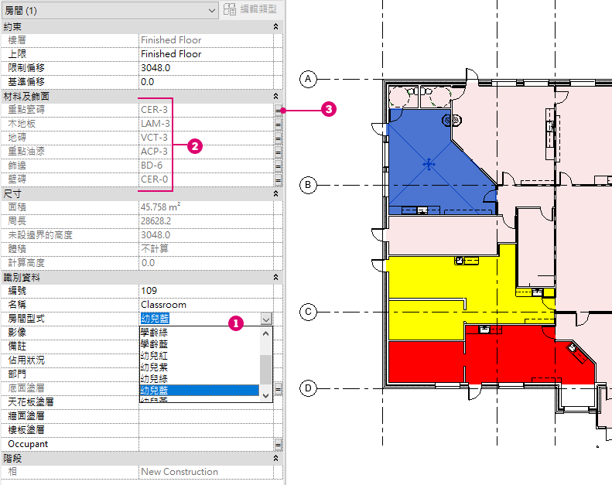The image size is (612, 485).
Task: Select 學齡藍 from the room style list
Action: click(200, 344)
